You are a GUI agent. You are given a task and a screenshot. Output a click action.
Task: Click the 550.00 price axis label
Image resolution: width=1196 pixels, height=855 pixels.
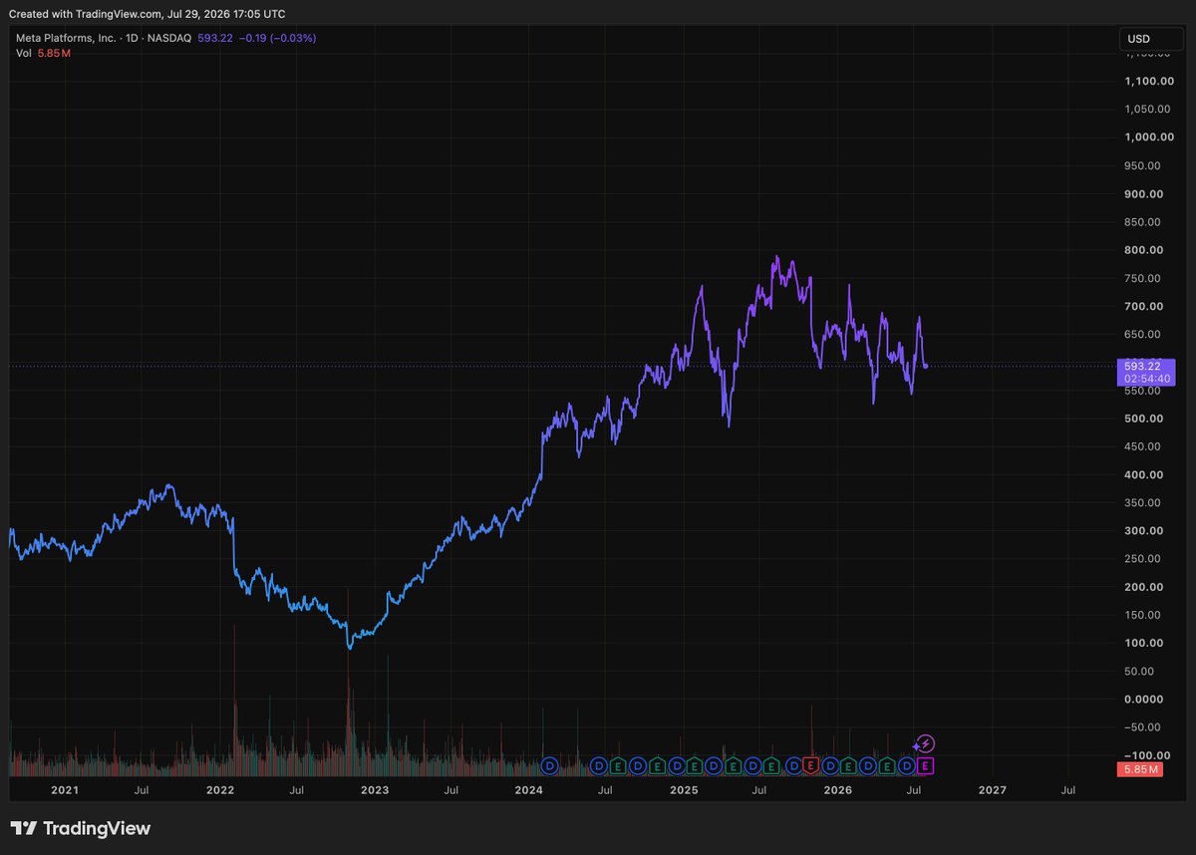1143,391
